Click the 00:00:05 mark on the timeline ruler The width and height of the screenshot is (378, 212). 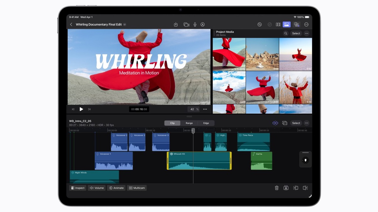click(x=113, y=130)
